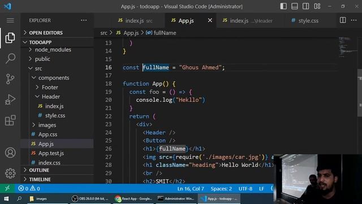Open Explorer views and more actions menu
The image size is (362, 204).
pyautogui.click(x=84, y=20)
